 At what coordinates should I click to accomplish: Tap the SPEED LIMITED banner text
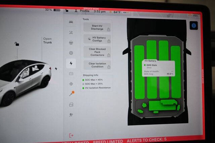[x=108, y=141]
